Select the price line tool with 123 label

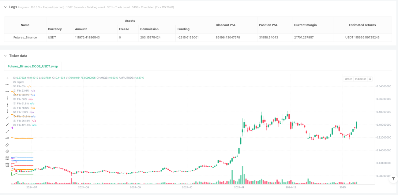coord(7,138)
